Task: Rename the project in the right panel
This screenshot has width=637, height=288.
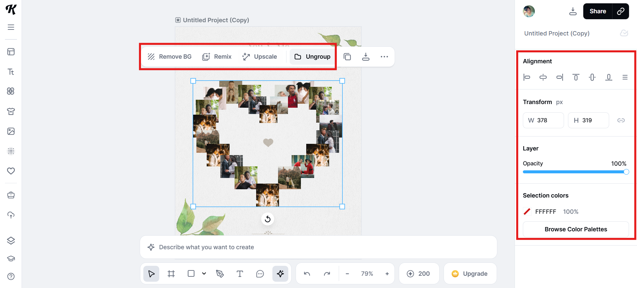Action: (x=557, y=33)
